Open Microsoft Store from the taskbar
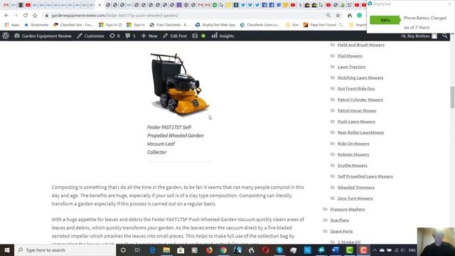Image resolution: width=455 pixels, height=256 pixels. [x=181, y=250]
